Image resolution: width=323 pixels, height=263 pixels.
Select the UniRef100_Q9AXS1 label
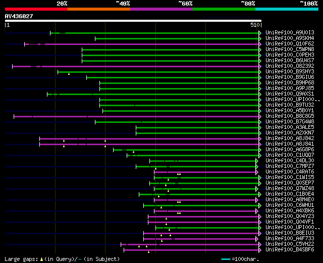(x=290, y=94)
